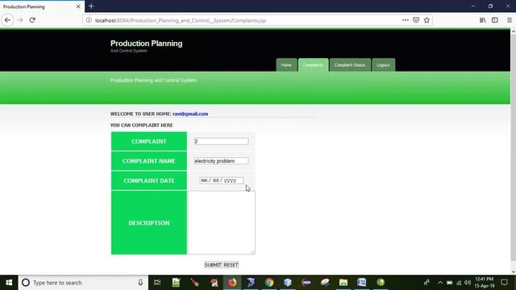Focus the Complaint number input field
The width and height of the screenshot is (516, 290).
(221, 142)
